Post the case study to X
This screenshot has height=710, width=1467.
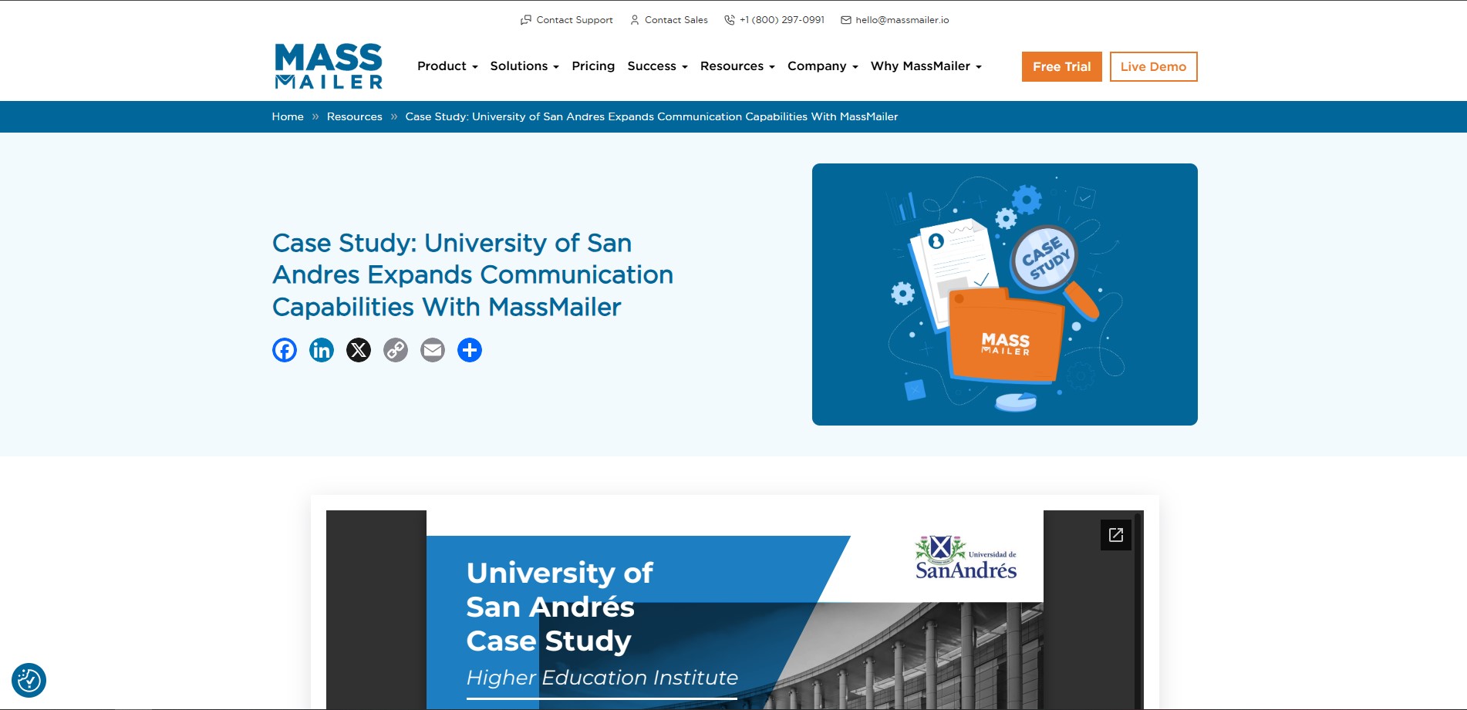[359, 350]
